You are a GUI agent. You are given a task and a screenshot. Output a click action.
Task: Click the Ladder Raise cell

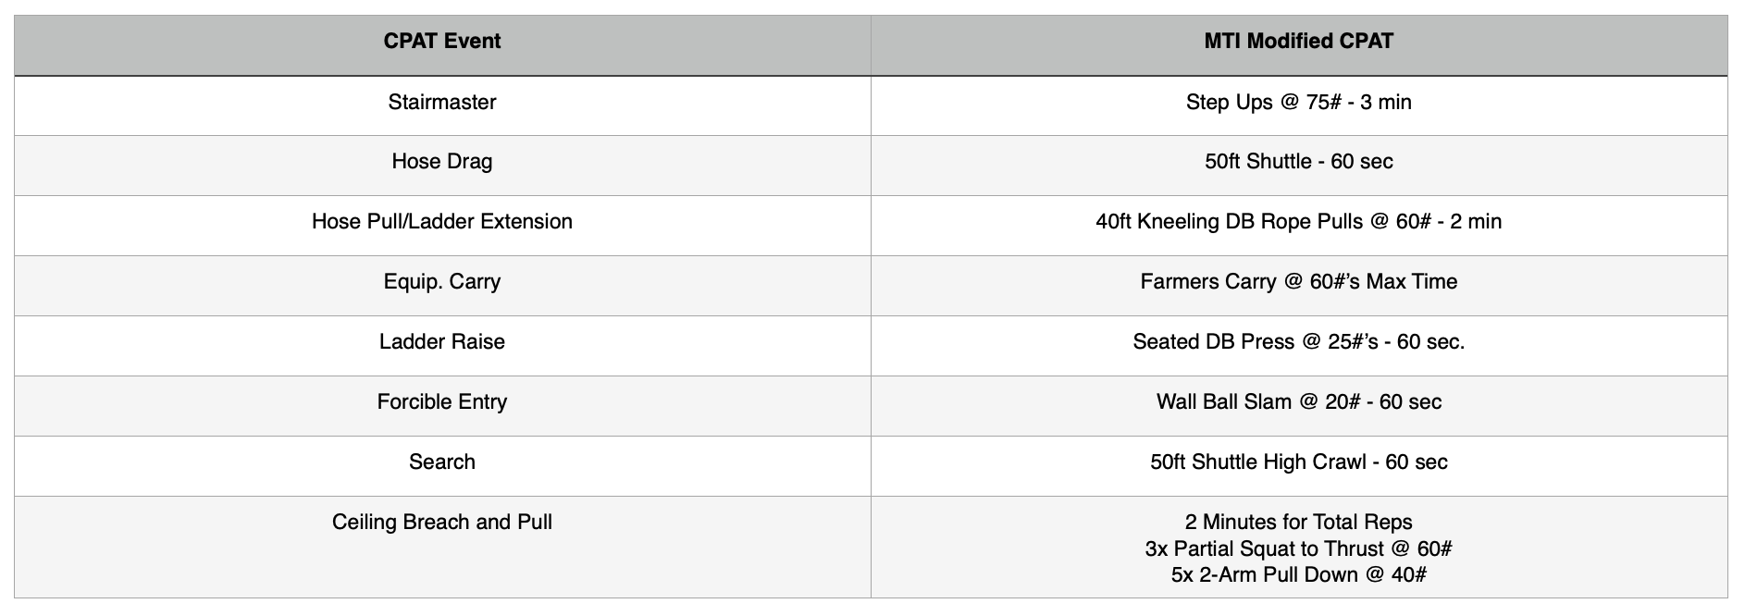[x=442, y=342]
